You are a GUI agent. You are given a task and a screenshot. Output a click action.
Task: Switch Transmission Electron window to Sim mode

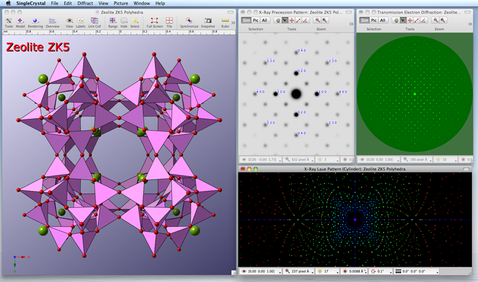(x=364, y=20)
